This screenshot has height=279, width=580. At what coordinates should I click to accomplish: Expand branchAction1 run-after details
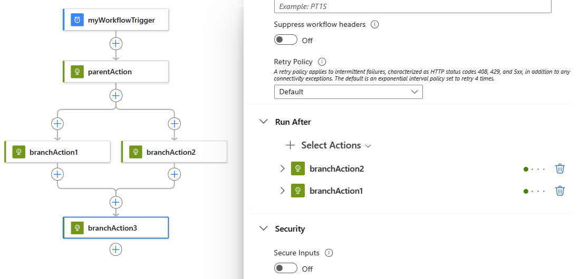282,191
